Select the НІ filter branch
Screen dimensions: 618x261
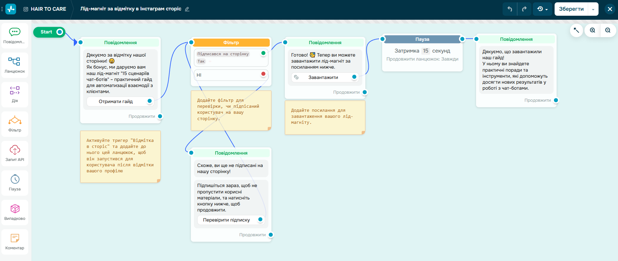[x=231, y=75]
